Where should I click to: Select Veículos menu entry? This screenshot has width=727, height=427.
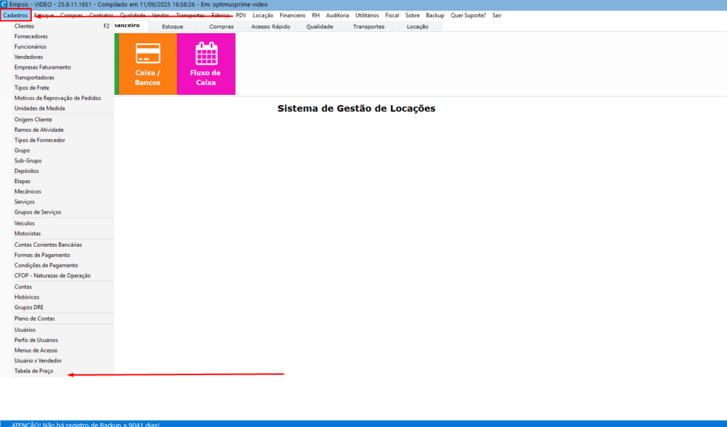point(24,223)
